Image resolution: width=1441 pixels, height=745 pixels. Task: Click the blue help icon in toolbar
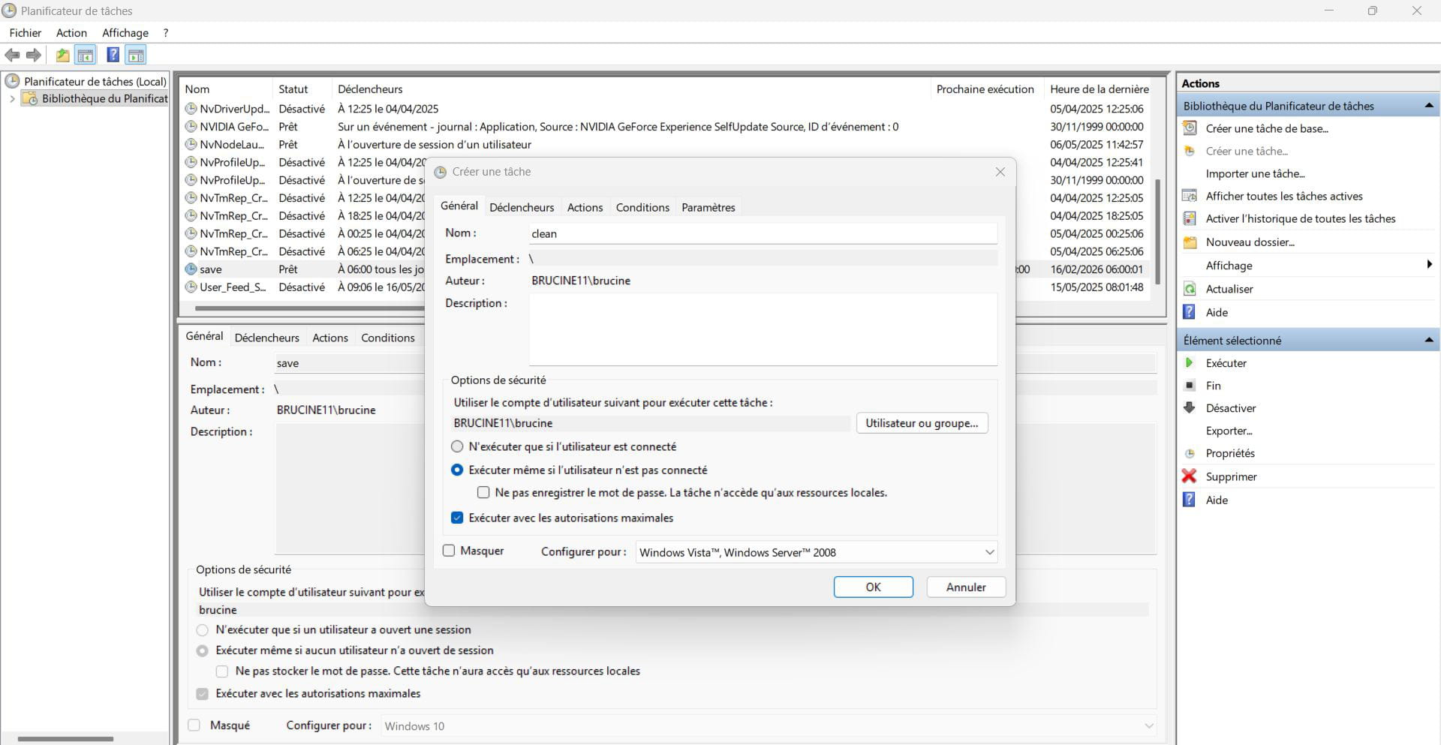(113, 55)
